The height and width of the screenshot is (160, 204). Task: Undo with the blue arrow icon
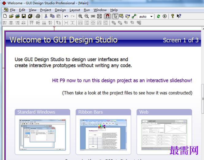point(66,16)
